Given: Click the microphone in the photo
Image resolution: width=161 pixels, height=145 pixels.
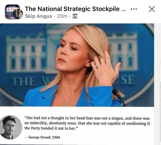Looking at the screenshot, I should click(118, 96).
